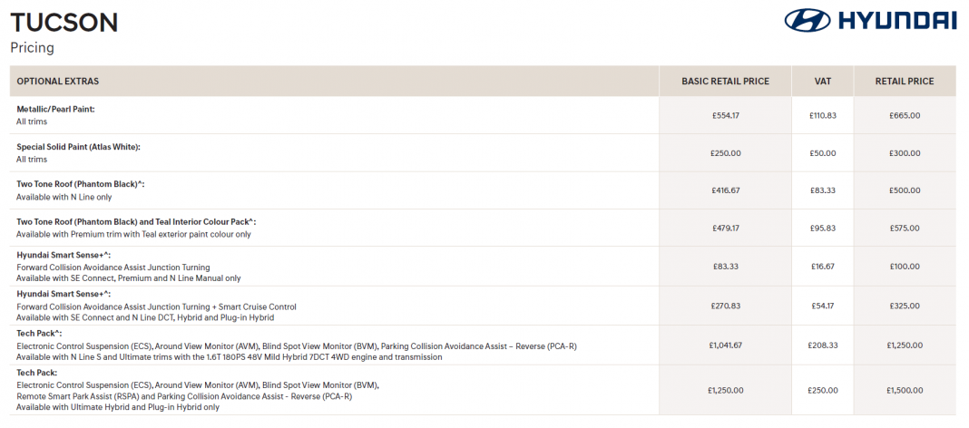Viewport: 969px width, 428px height.
Task: Click the Hyundai oval emblem logo
Action: pos(807,21)
